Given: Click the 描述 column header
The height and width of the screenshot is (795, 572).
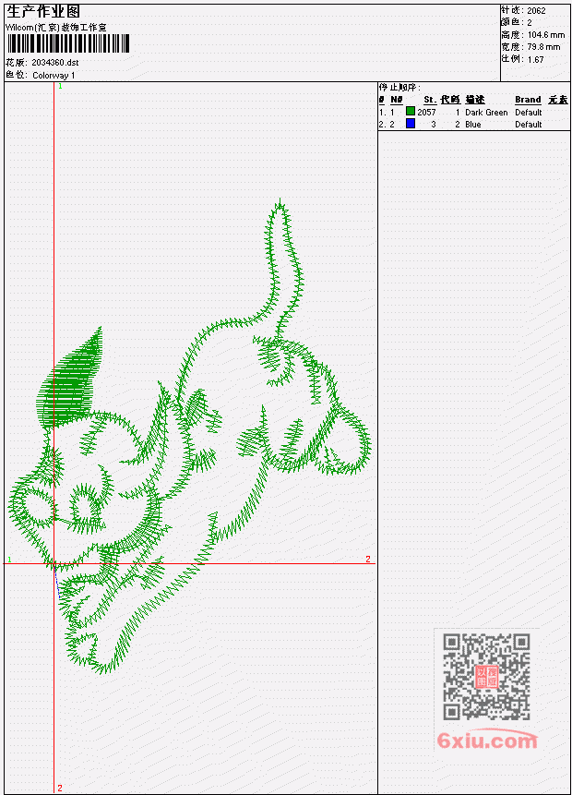Looking at the screenshot, I should tap(475, 100).
